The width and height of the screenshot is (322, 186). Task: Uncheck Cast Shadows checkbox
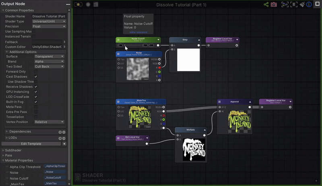pos(36,76)
